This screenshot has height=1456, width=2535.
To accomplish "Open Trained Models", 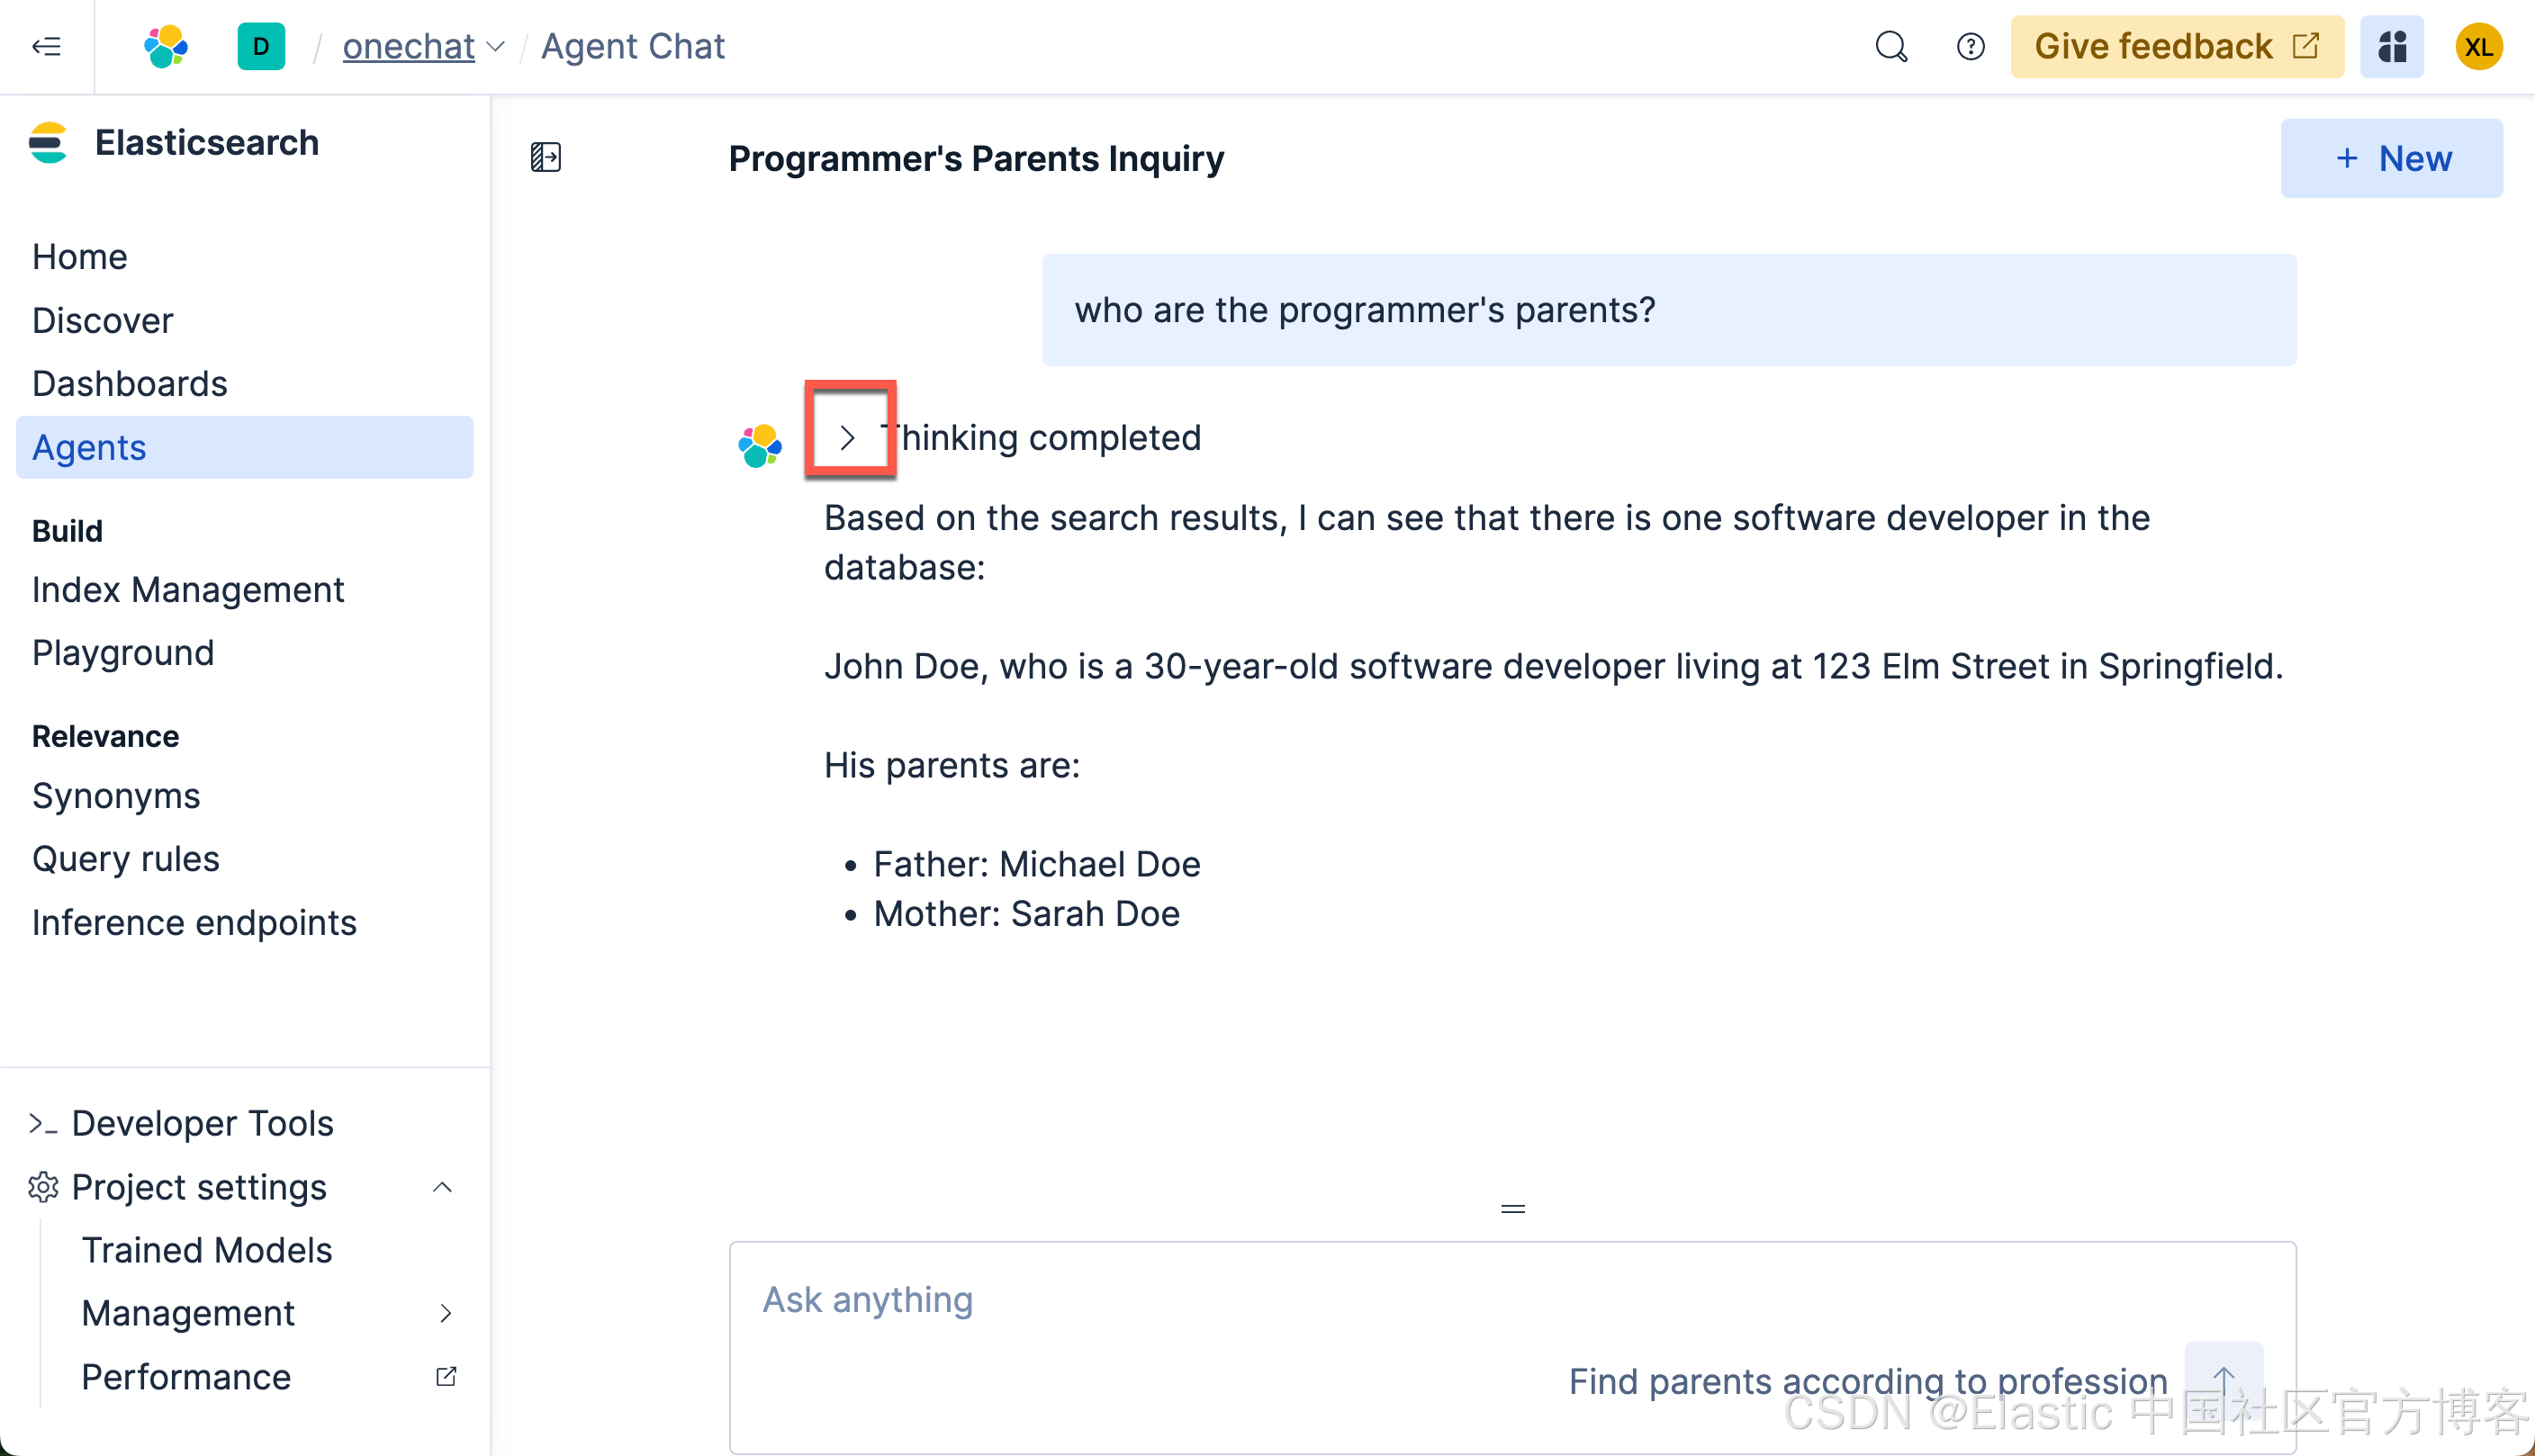I will 206,1250.
